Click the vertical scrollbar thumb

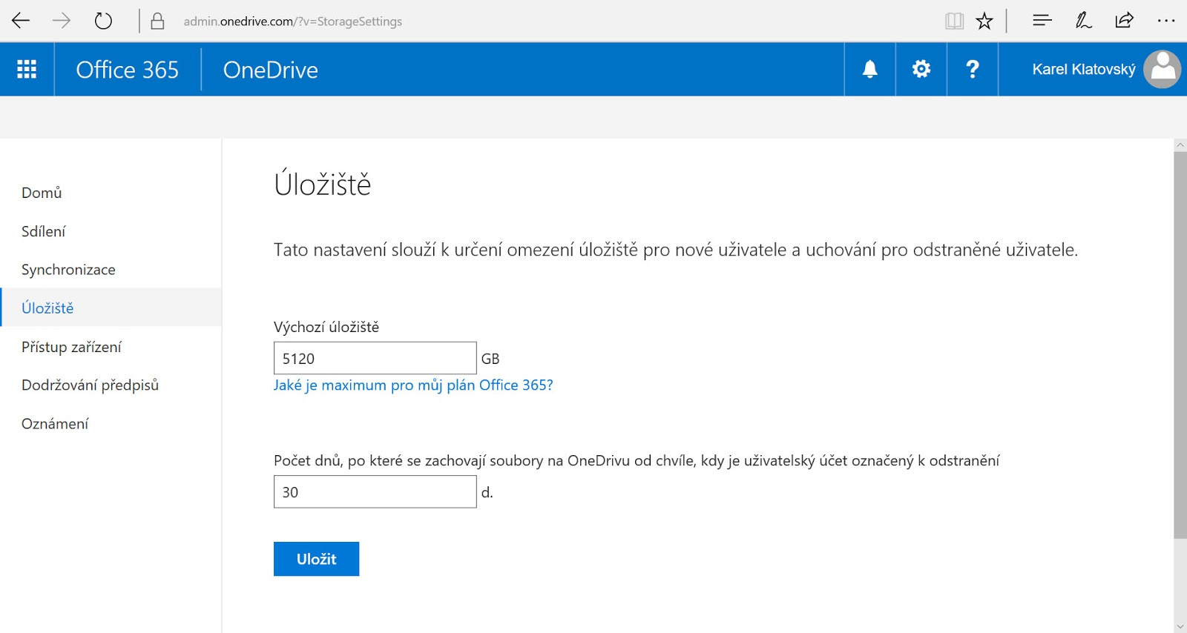[1180, 345]
